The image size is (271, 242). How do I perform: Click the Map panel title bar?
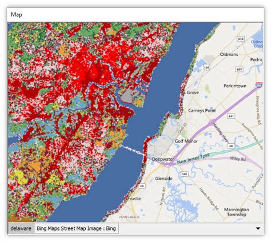click(x=135, y=15)
